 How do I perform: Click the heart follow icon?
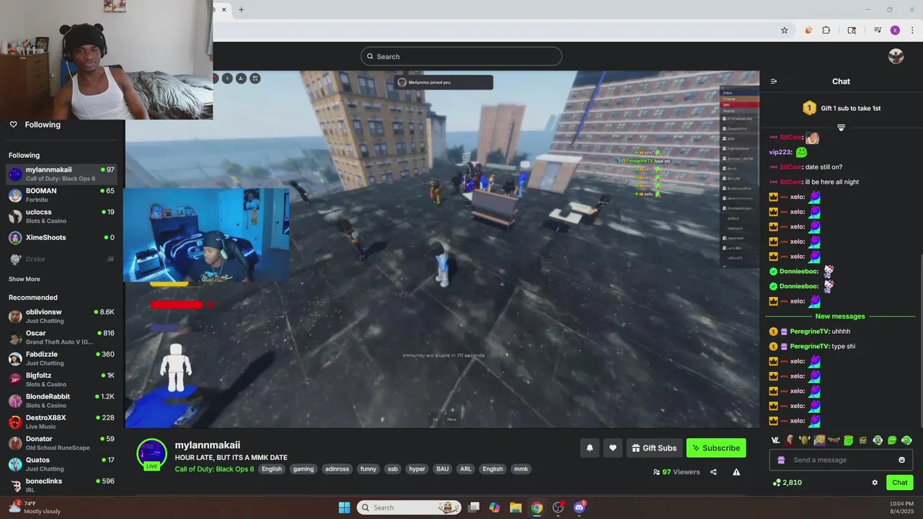(x=612, y=448)
